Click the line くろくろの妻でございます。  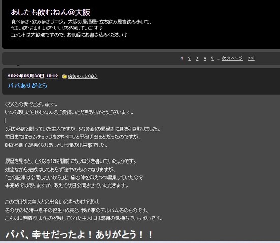pyautogui.click(x=31, y=104)
